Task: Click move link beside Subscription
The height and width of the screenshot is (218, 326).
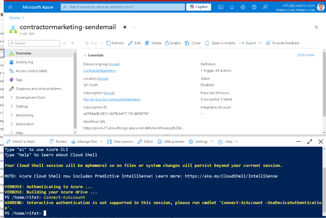Action: [x=109, y=93]
